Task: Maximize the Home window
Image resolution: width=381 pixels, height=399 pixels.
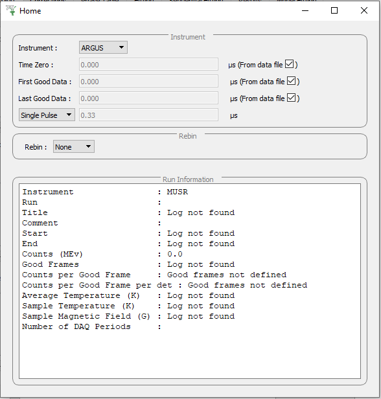Action: click(334, 10)
